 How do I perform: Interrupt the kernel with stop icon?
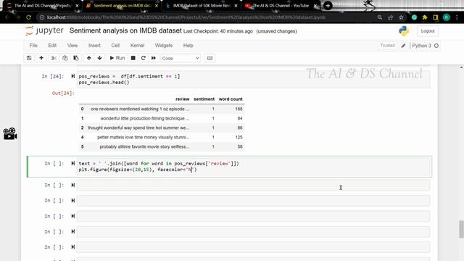pyautogui.click(x=133, y=58)
